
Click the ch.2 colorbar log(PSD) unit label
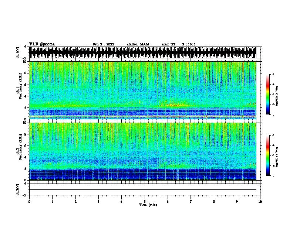click(x=277, y=157)
